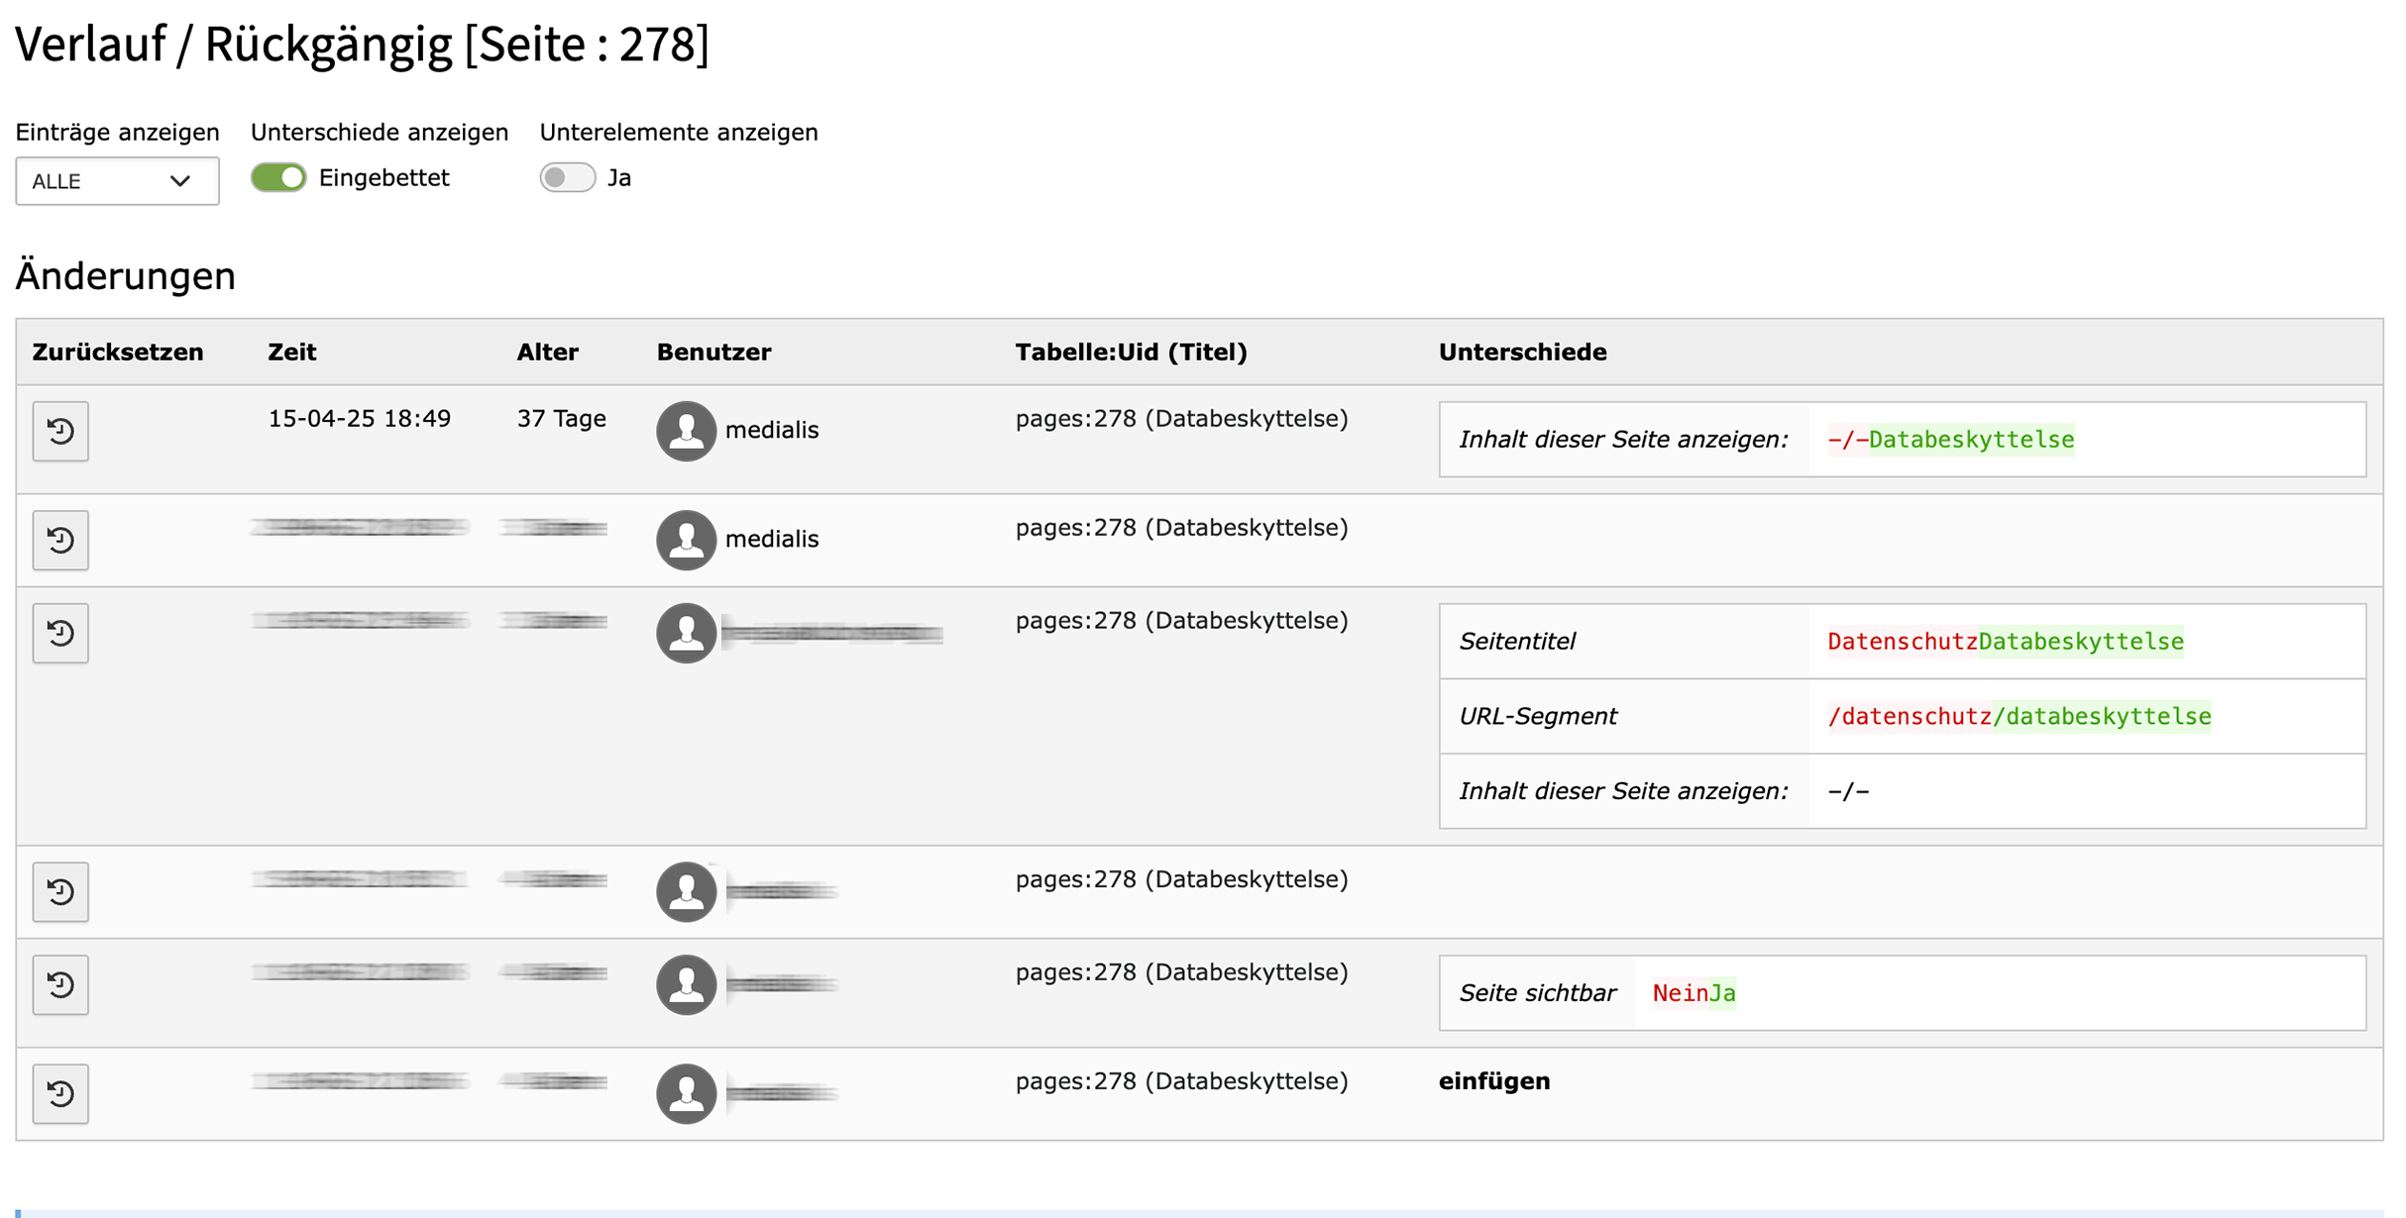The width and height of the screenshot is (2406, 1218).
Task: Click the timestamp 15-04-25 18:49
Action: pos(360,419)
